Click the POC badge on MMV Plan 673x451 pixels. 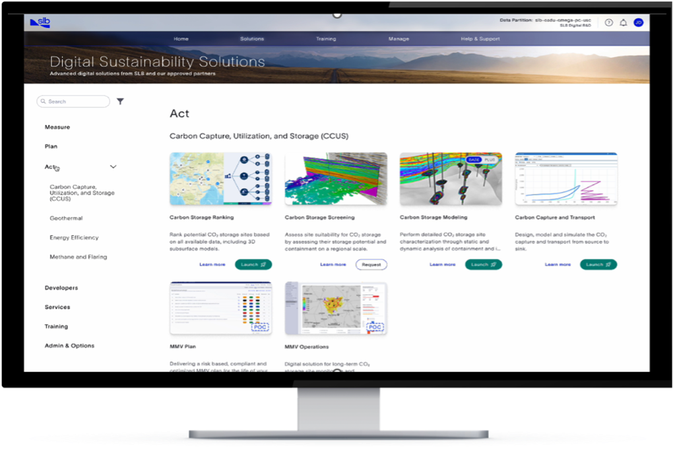pos(260,327)
